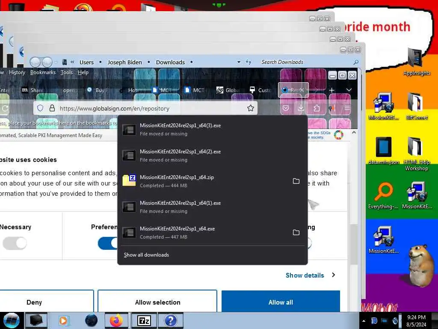This screenshot has width=438, height=329.
Task: Open the list all tabs dropdown chevron
Action: (x=349, y=90)
